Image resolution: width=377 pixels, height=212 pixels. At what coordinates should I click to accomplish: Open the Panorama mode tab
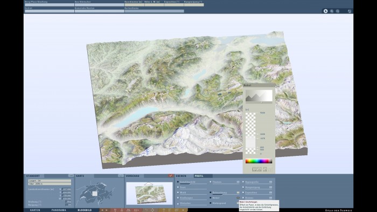[59, 210]
